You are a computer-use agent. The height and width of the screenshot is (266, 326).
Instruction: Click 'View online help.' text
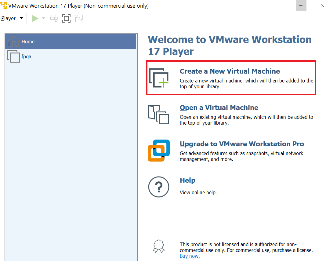click(198, 193)
